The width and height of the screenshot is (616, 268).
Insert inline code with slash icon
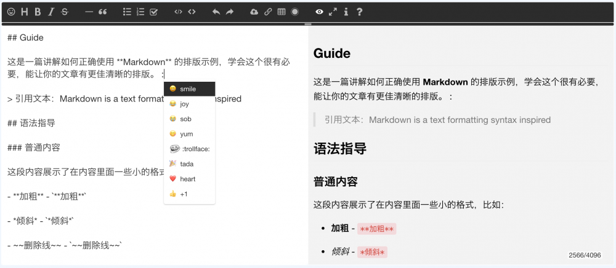tap(179, 12)
